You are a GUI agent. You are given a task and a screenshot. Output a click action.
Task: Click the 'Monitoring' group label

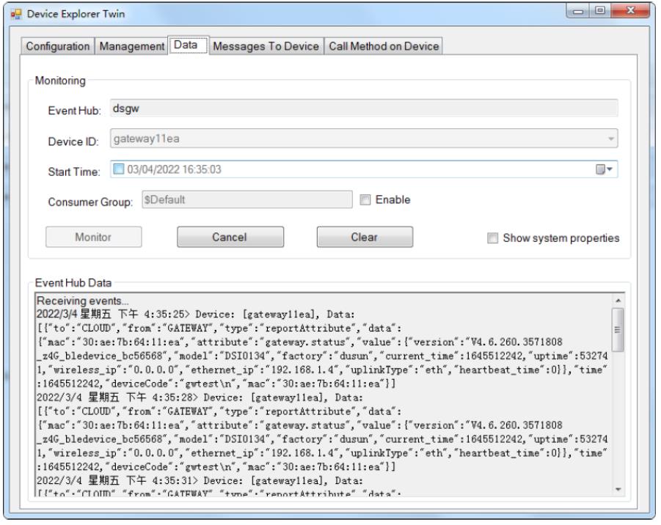tap(60, 81)
